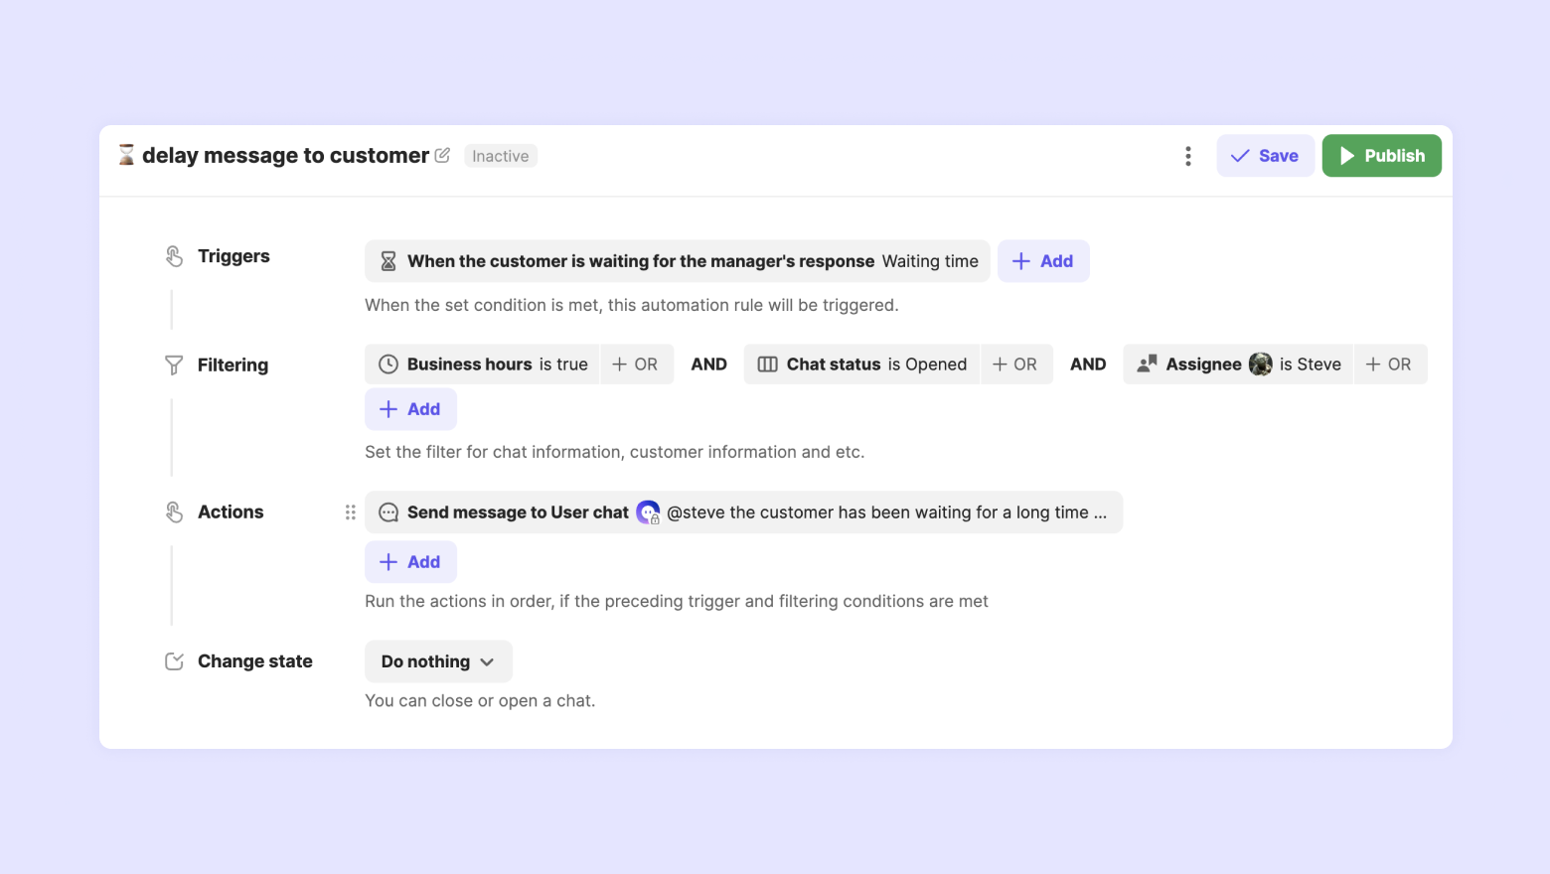Add another trigger

click(x=1042, y=261)
